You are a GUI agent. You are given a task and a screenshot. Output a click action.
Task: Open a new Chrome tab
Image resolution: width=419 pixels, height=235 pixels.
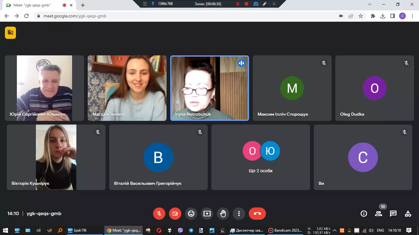83,5
